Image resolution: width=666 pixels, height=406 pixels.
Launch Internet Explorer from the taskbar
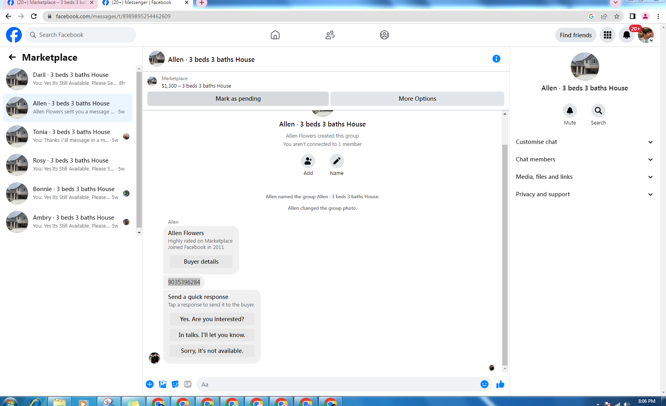[x=35, y=401]
